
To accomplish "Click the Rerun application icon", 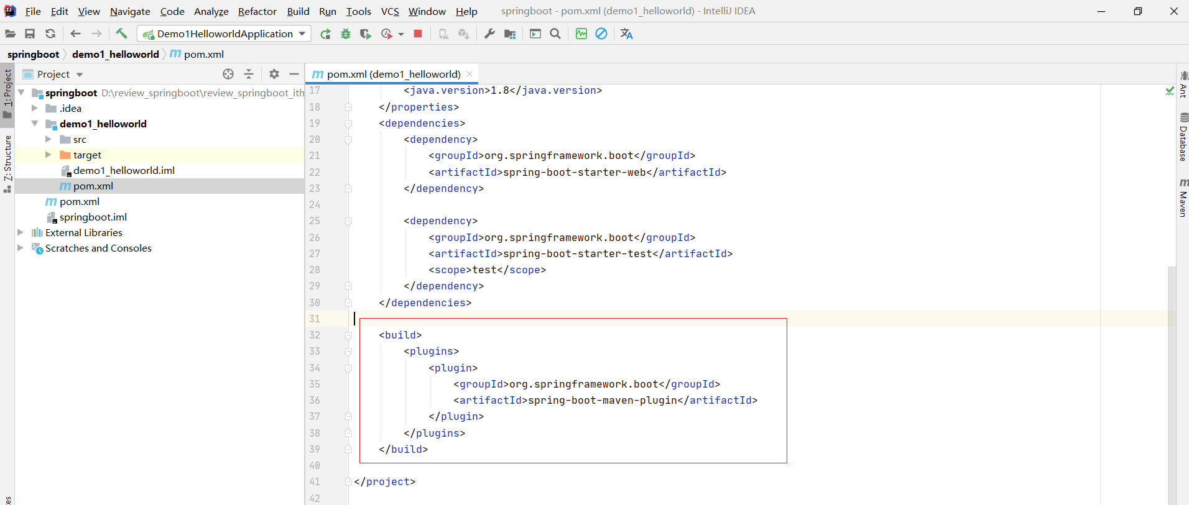I will pyautogui.click(x=325, y=34).
